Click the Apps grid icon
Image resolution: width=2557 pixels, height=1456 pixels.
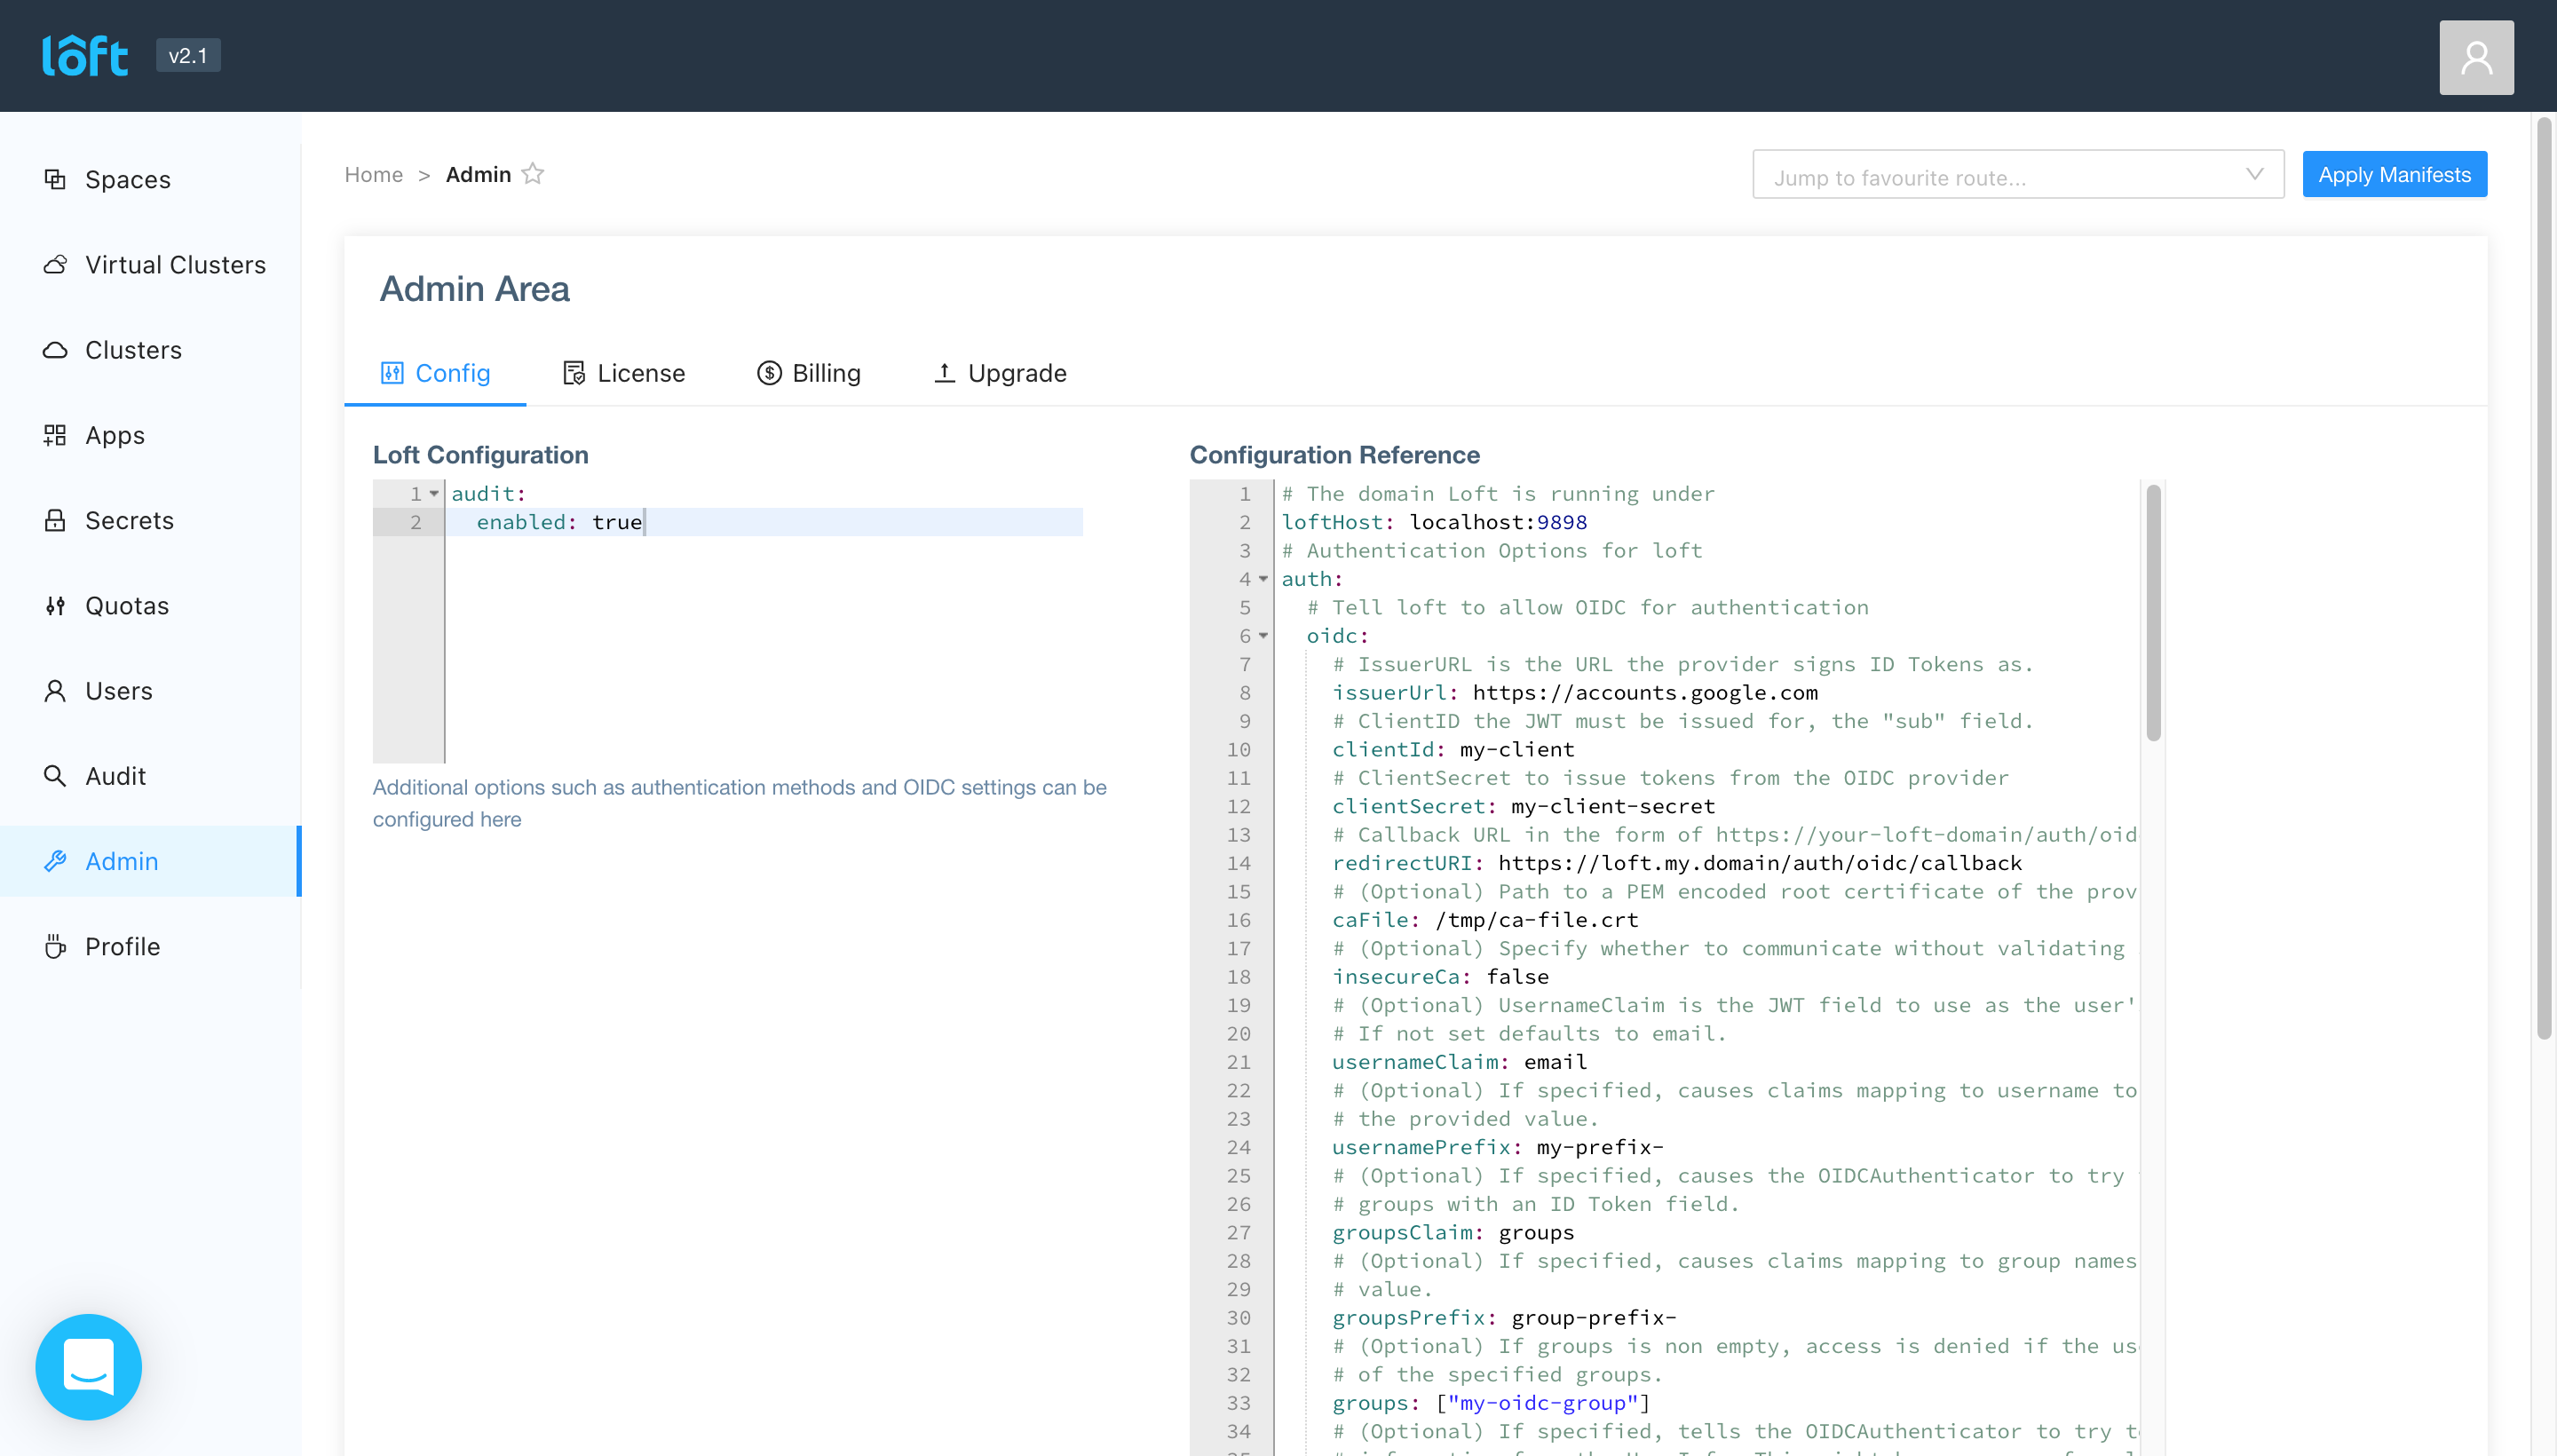point(55,435)
